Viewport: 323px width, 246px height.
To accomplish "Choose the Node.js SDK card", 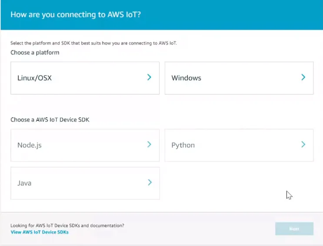I will coord(85,145).
